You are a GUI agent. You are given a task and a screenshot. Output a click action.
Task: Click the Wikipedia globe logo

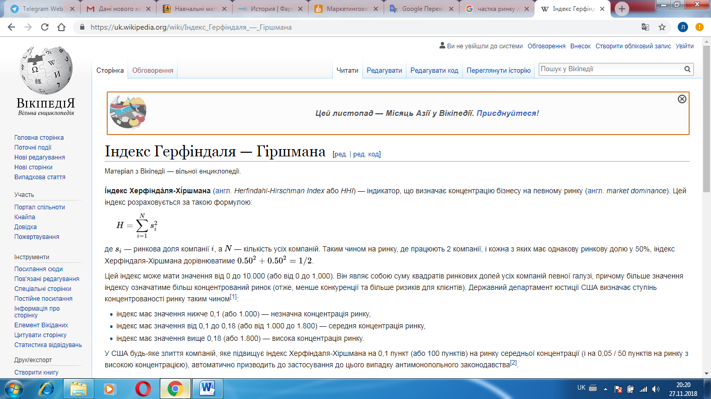[x=46, y=70]
